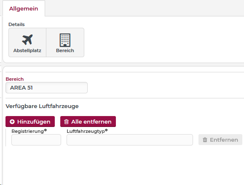Choose the Bereich details button label

coord(65,50)
